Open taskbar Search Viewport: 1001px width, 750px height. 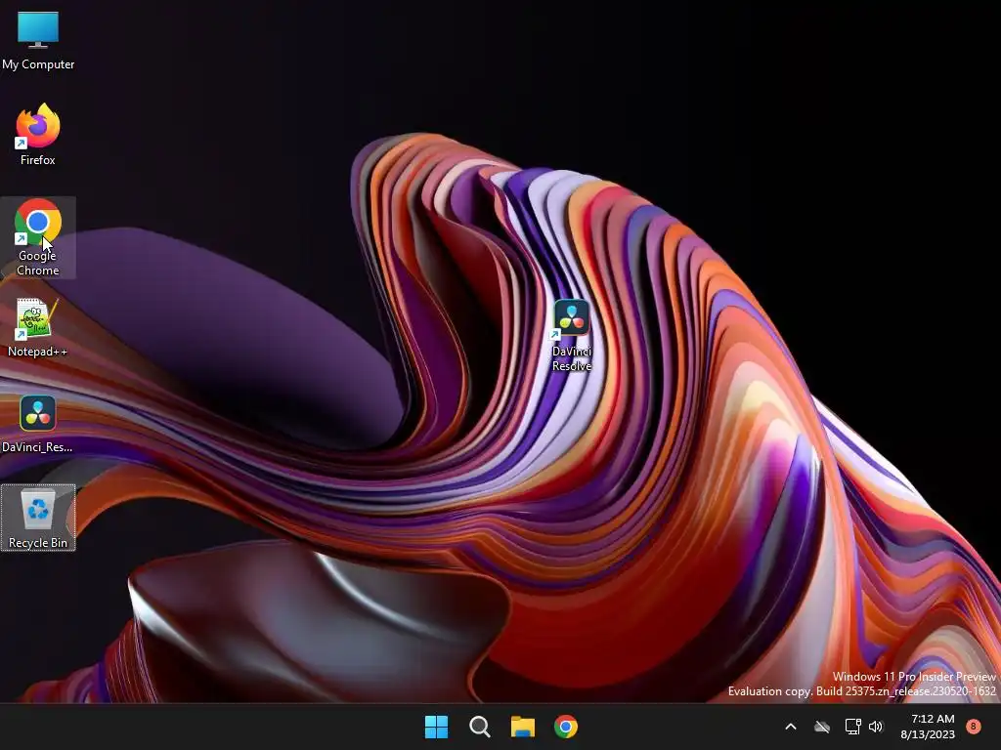[479, 727]
